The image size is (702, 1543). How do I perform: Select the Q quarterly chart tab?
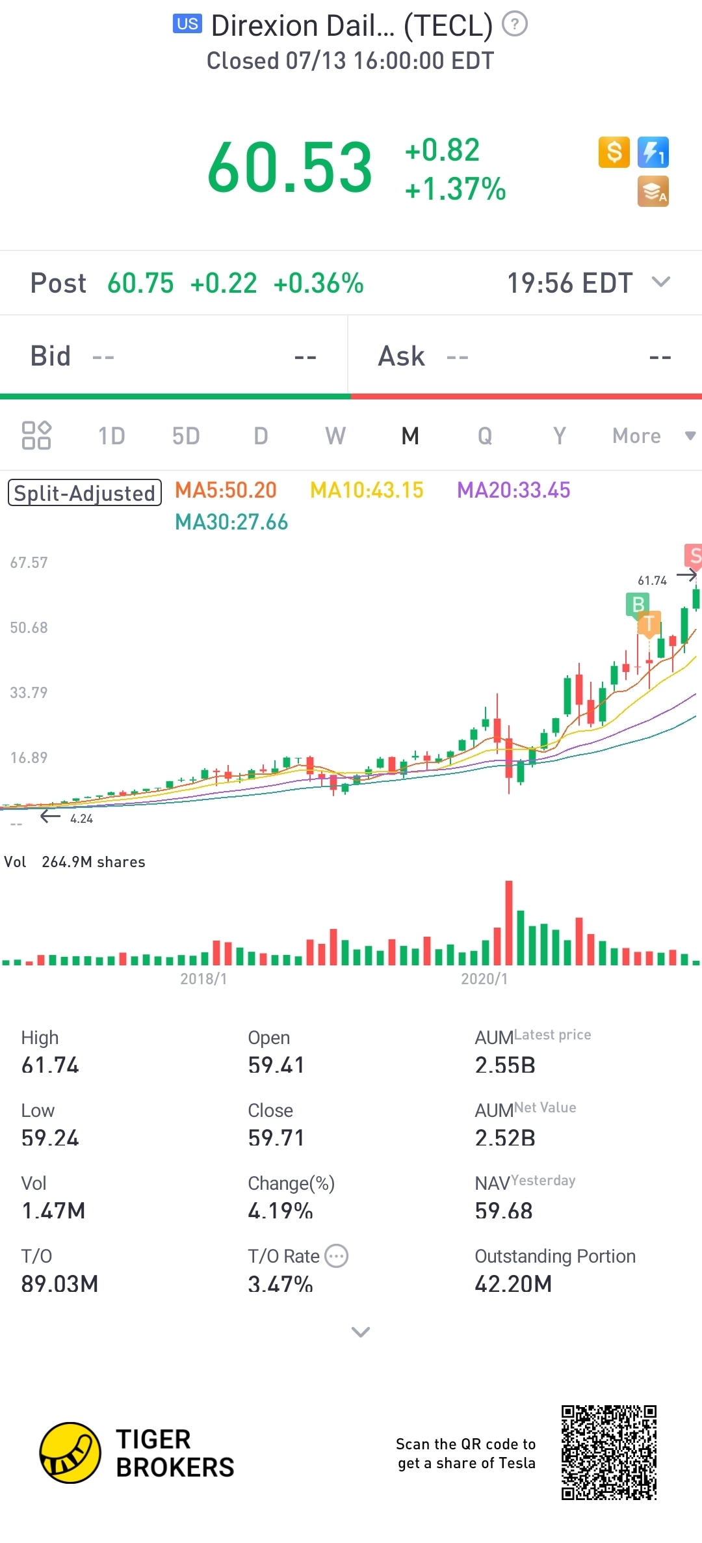[485, 436]
